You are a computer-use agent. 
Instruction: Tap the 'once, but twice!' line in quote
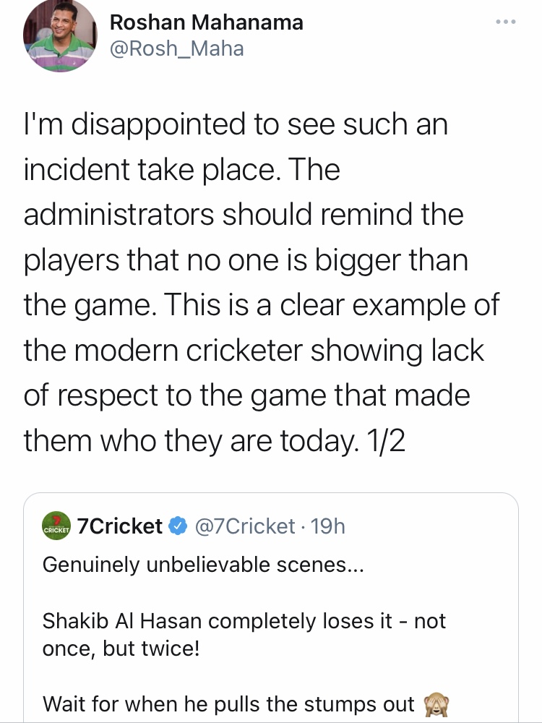tap(121, 649)
